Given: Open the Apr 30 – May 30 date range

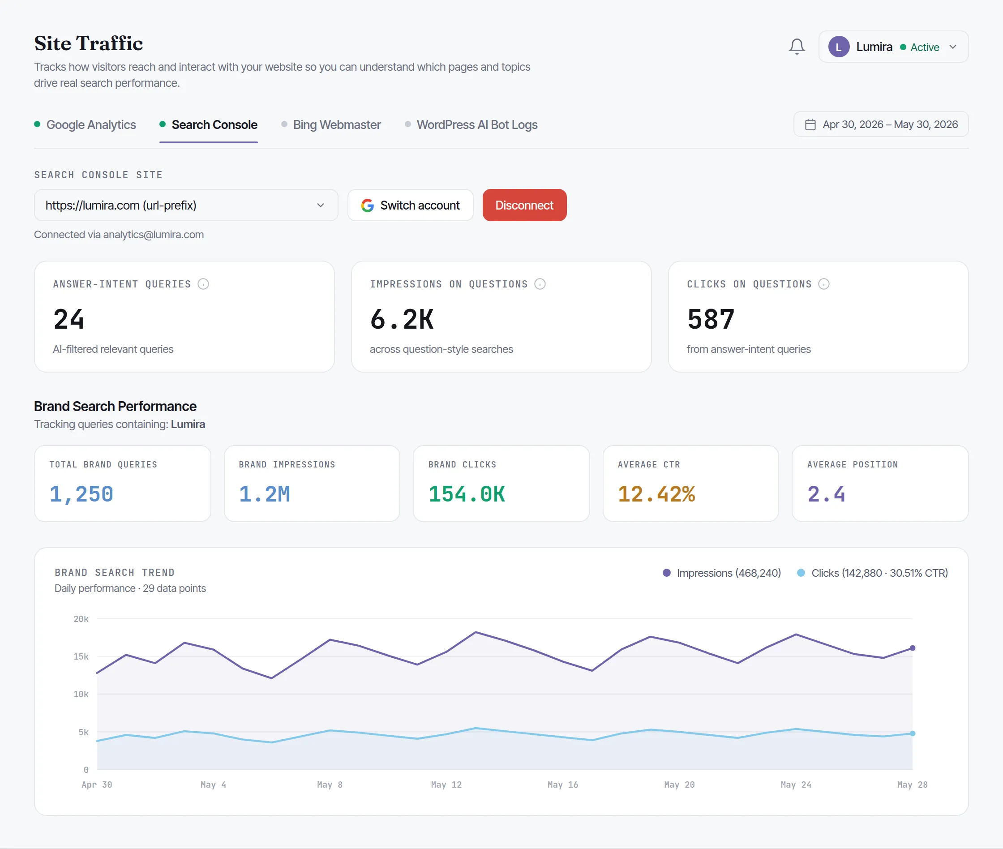Looking at the screenshot, I should (881, 124).
